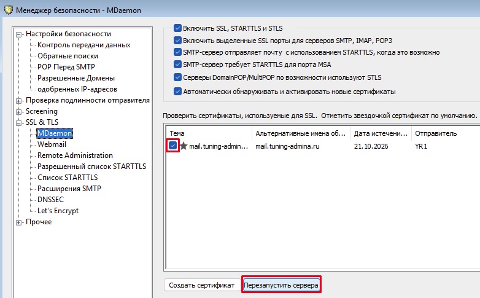Screen dimensions: 480x298
Task: Select Список STARTTLS tree item
Action: [68, 178]
